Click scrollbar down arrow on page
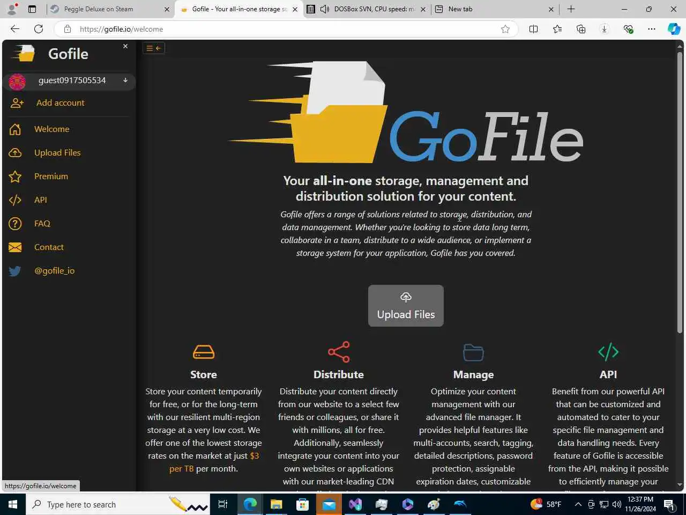686x515 pixels. (x=680, y=485)
